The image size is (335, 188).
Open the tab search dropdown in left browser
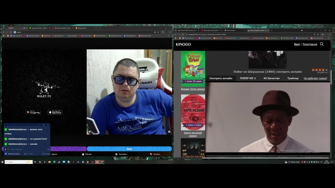[3, 28]
